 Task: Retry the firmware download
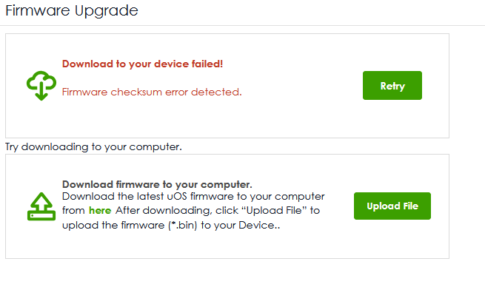392,86
